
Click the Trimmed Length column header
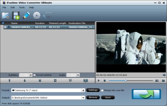(x=58, y=23)
